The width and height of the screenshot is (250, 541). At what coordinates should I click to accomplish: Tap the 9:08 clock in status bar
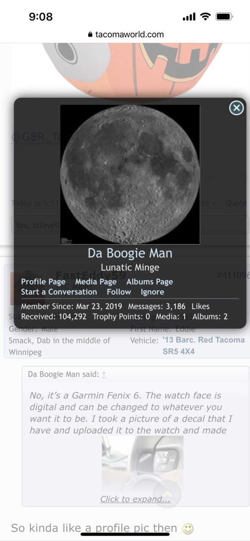pyautogui.click(x=41, y=17)
